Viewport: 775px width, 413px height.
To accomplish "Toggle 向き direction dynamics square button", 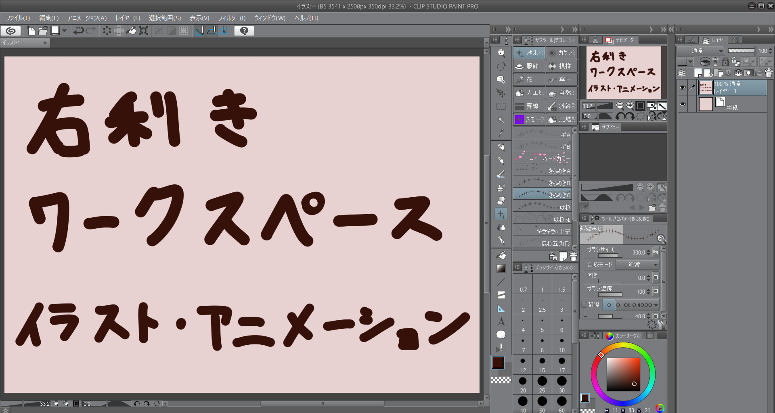I will (x=656, y=277).
